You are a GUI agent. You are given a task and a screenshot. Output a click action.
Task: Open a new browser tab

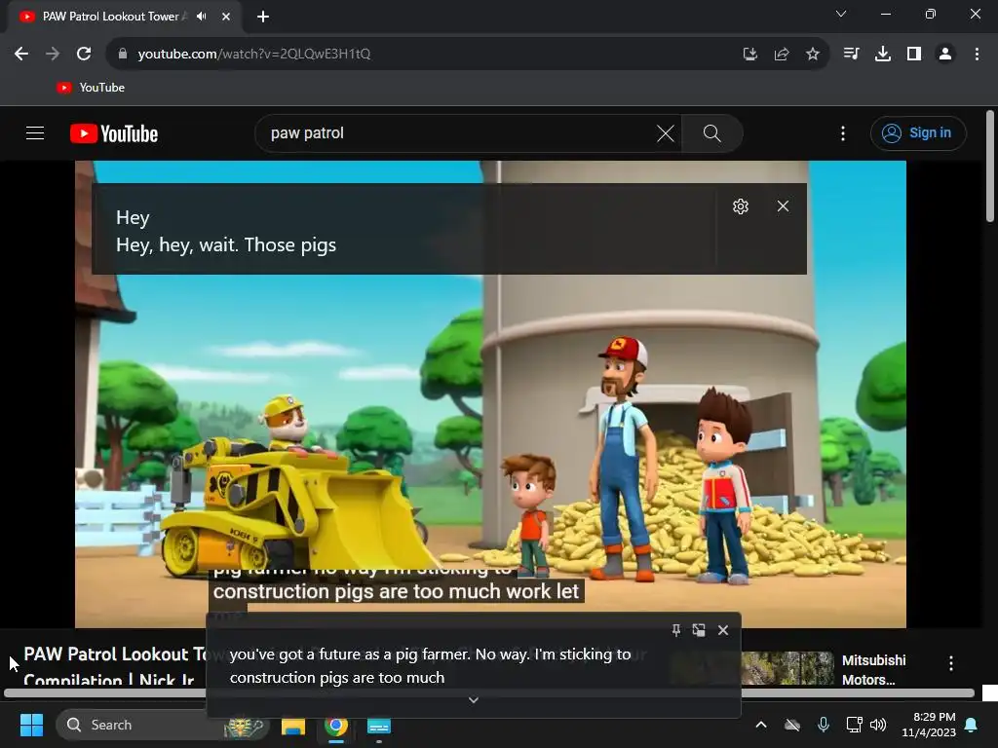(x=263, y=17)
